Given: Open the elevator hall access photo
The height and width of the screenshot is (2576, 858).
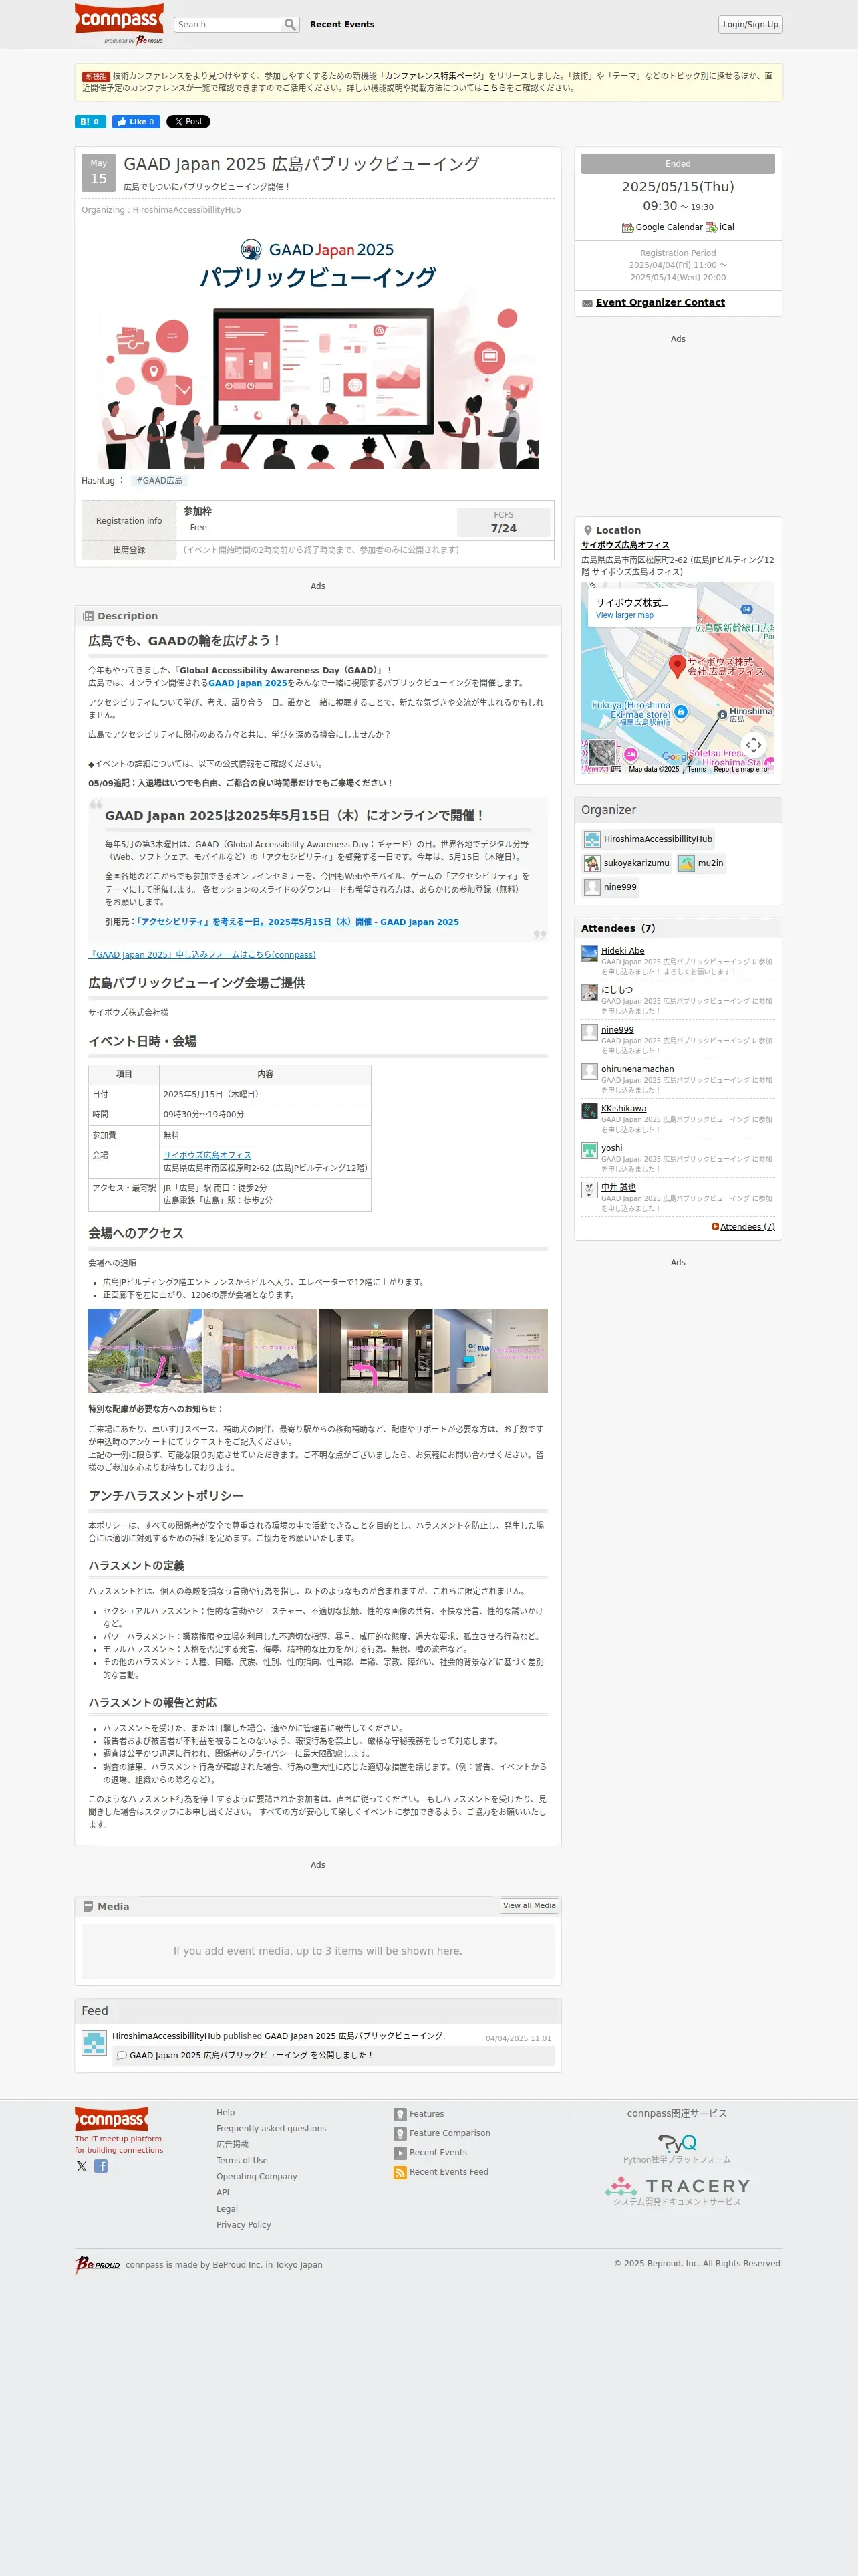Looking at the screenshot, I should coord(376,1350).
